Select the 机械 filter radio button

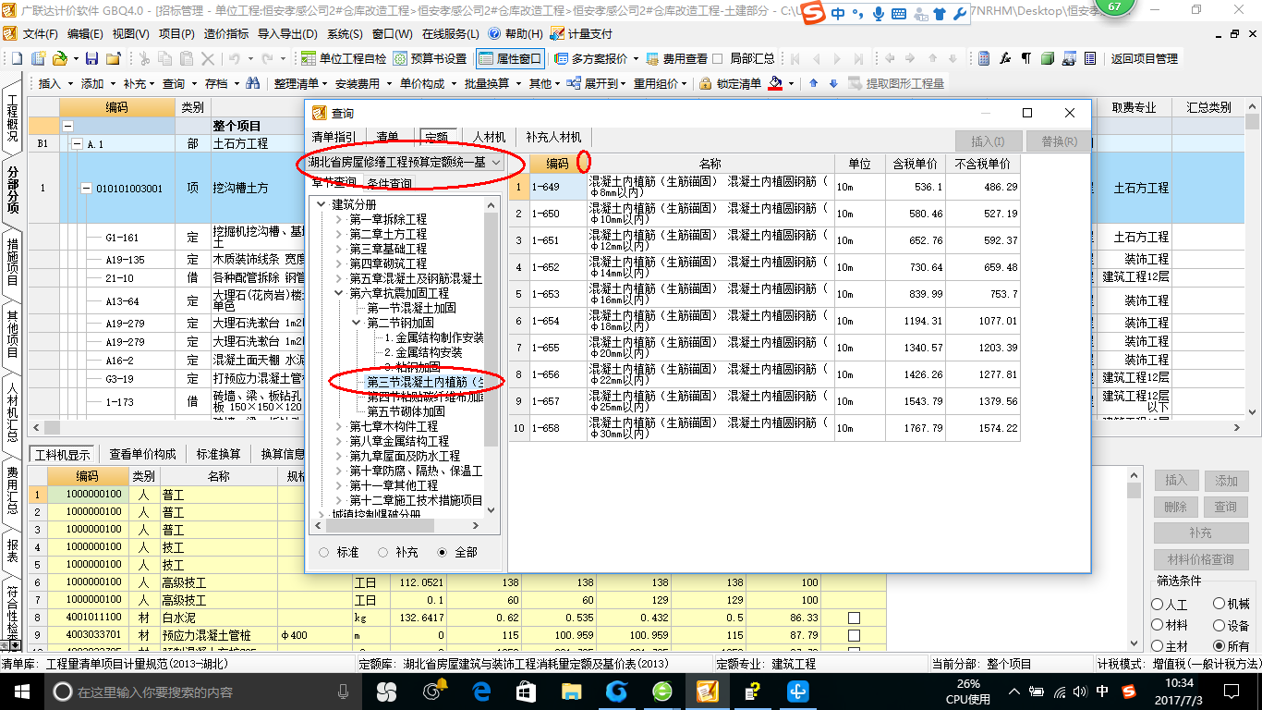pyautogui.click(x=1220, y=604)
